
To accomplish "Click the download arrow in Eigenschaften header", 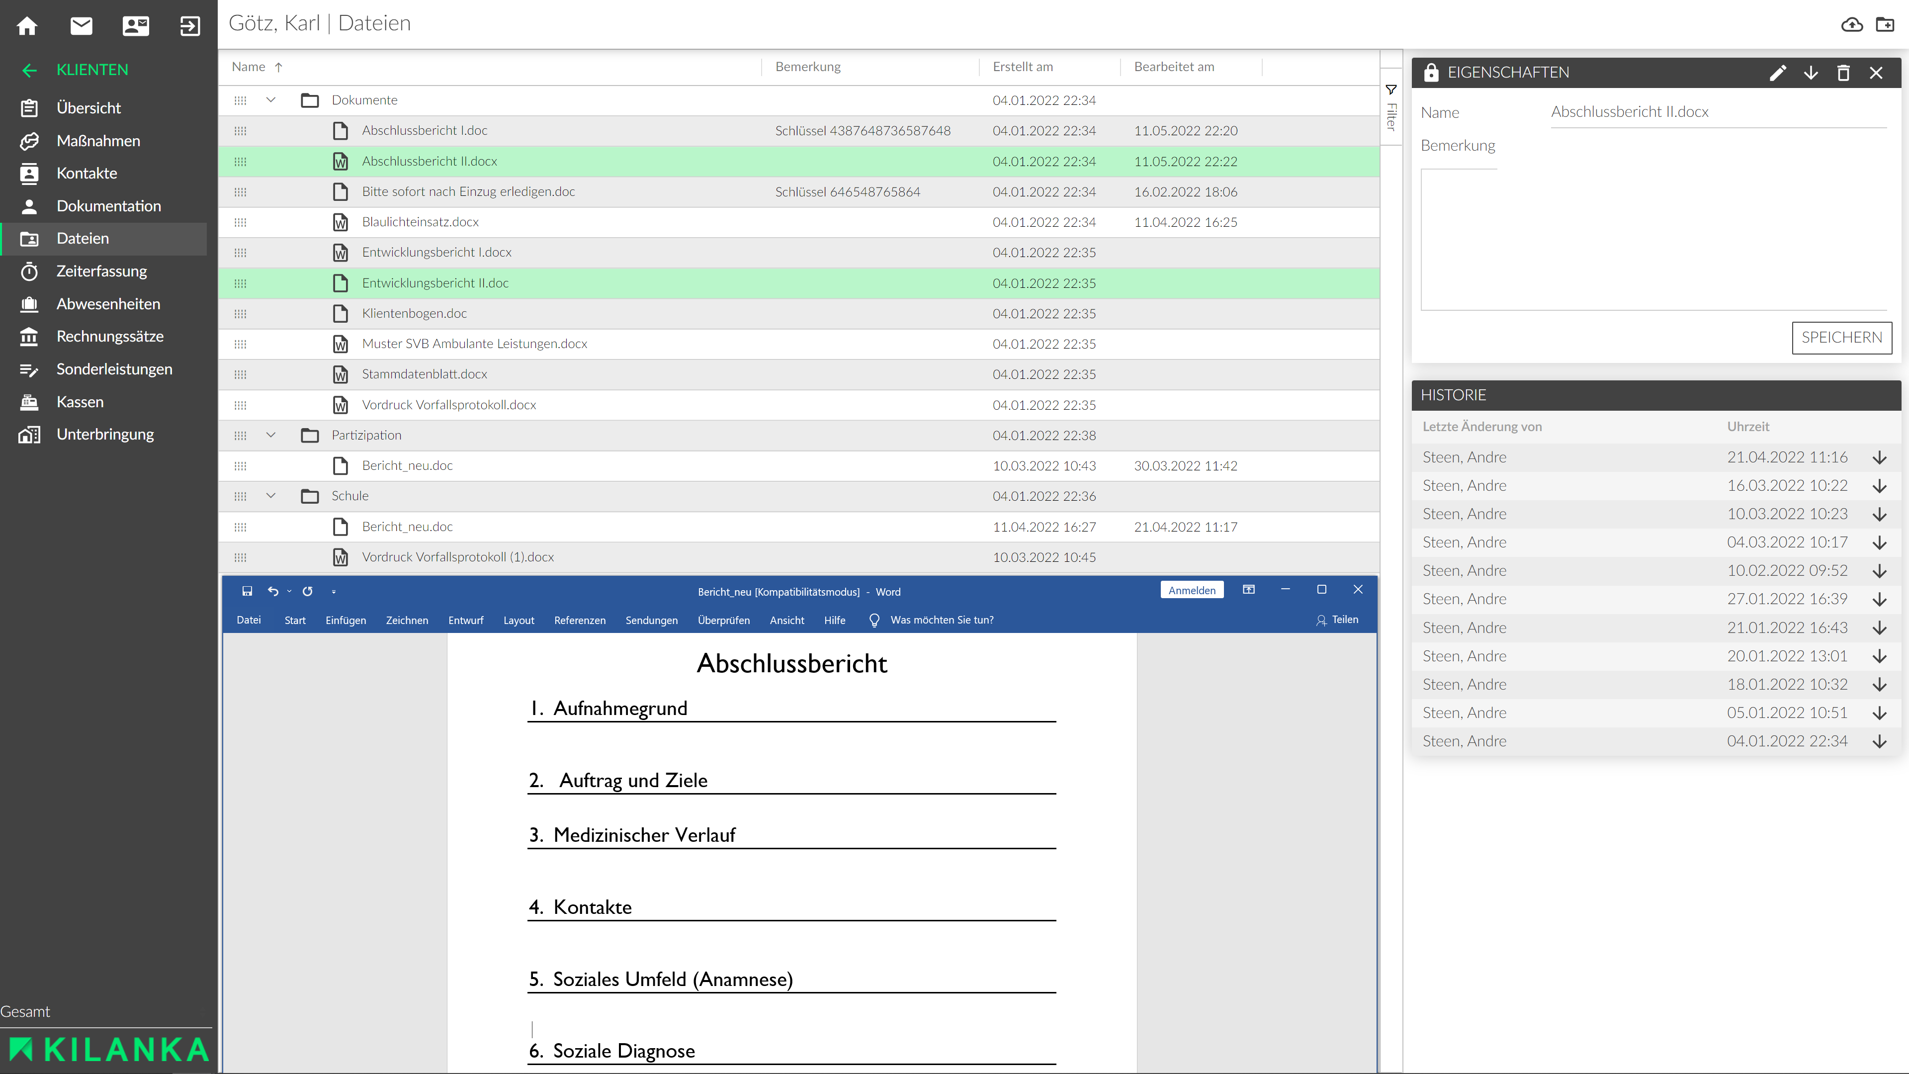I will 1811,73.
